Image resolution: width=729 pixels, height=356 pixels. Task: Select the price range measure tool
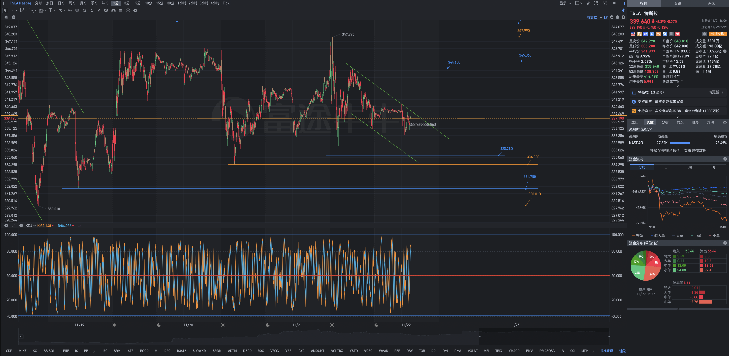(x=51, y=10)
